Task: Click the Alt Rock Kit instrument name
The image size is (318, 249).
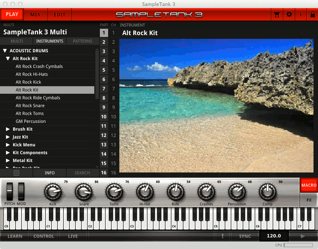Action: coord(140,33)
